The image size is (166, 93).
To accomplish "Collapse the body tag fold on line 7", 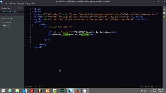I will pos(32,24).
